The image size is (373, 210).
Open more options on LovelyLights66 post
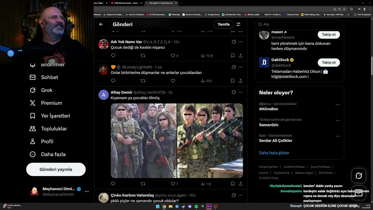(241, 67)
